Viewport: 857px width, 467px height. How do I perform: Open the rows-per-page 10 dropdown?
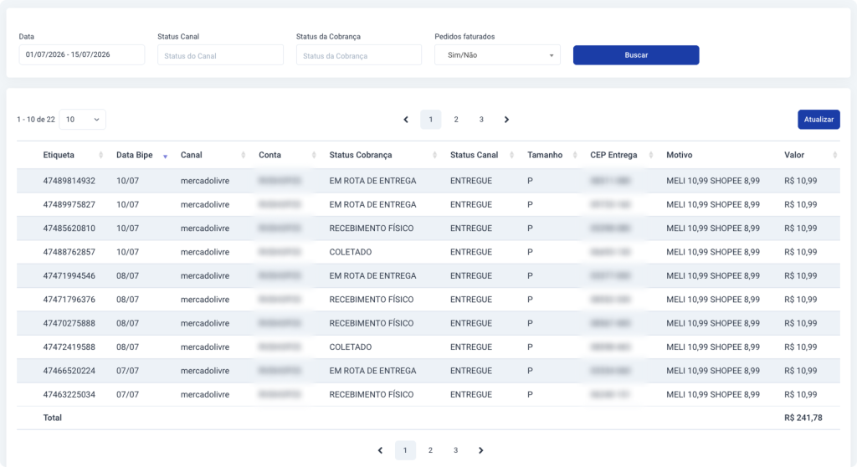(82, 119)
